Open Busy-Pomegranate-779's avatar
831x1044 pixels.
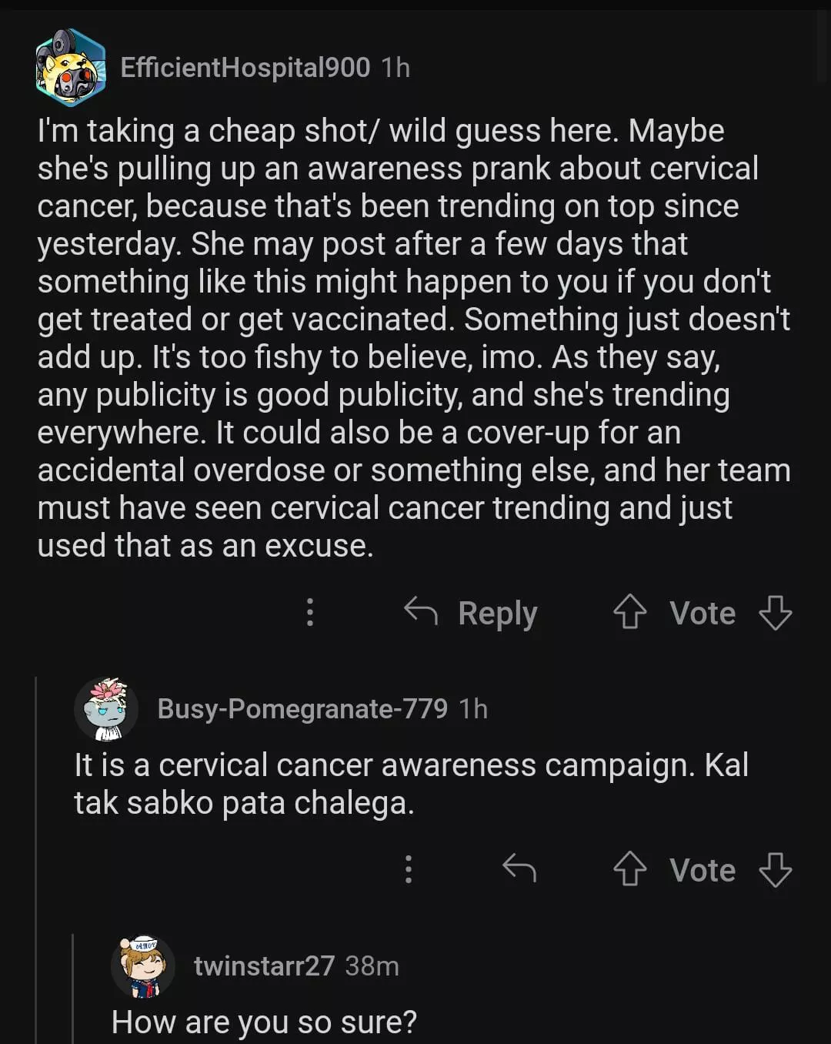[x=107, y=709]
